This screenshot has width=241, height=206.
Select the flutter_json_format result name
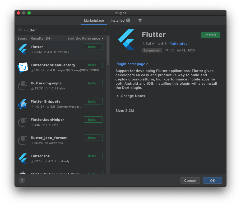(49, 138)
